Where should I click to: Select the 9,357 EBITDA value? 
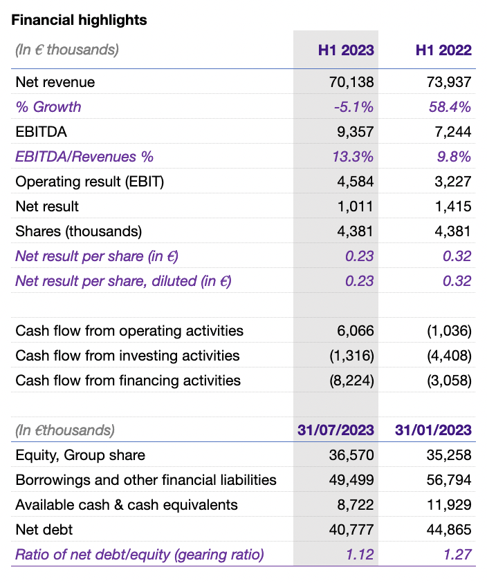356,132
